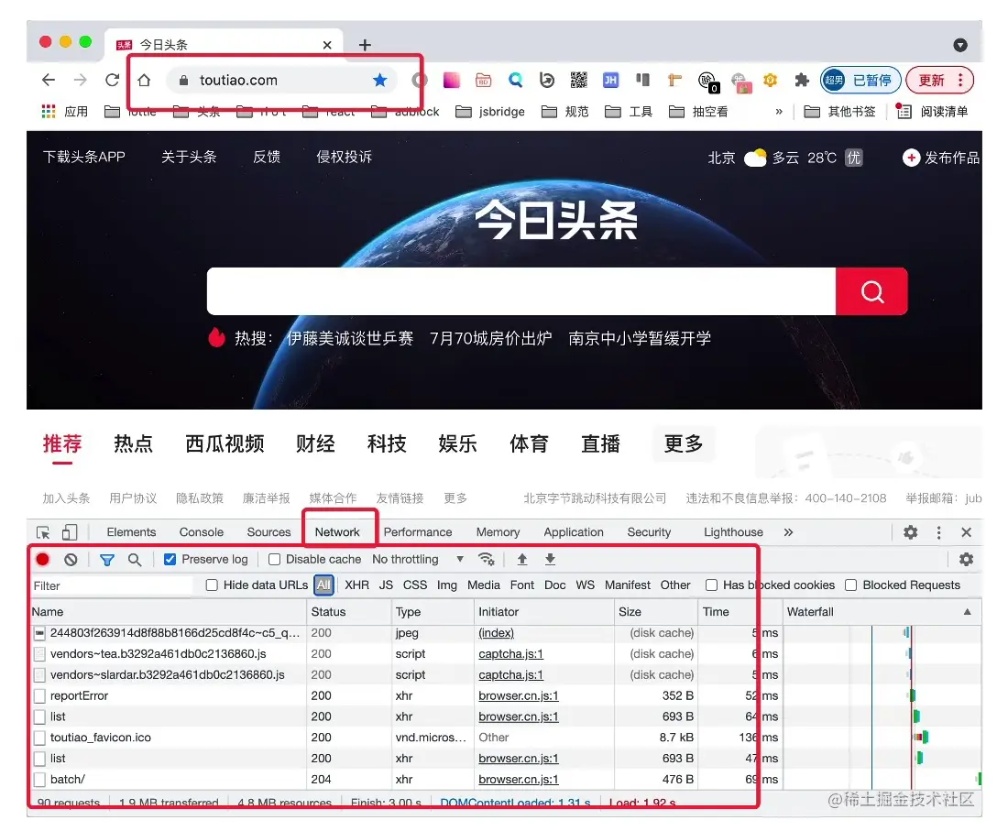The height and width of the screenshot is (831, 997).
Task: Click the 发布作品 button
Action: coord(941,157)
